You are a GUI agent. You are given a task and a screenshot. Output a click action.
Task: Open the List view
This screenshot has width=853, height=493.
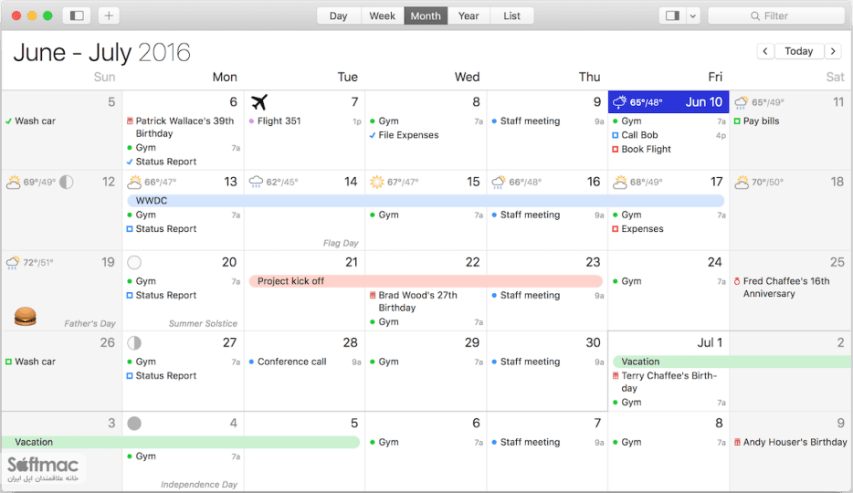click(x=512, y=16)
